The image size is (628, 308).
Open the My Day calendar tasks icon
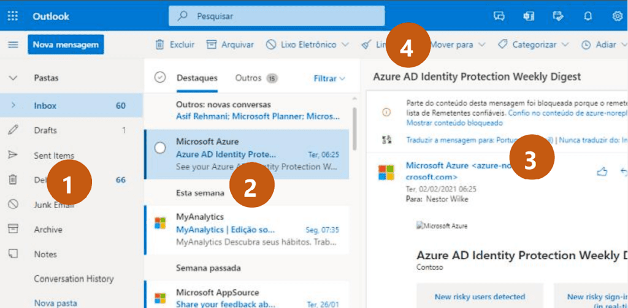tap(557, 16)
